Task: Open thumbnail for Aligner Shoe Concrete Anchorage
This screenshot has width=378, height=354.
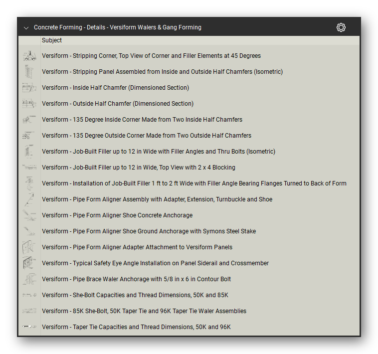Action: 29,215
